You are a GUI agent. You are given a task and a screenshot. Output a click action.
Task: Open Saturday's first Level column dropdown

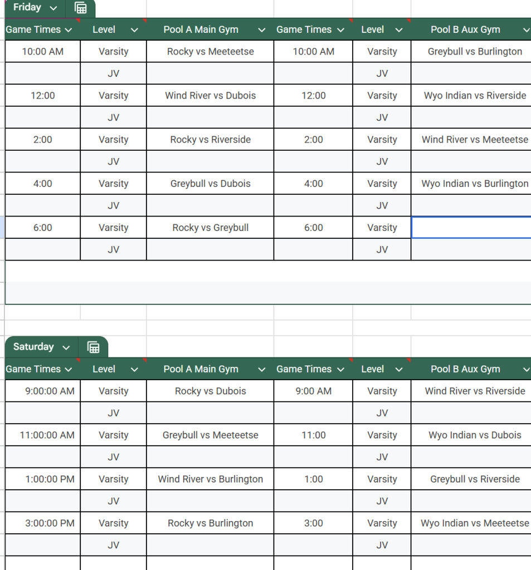click(x=134, y=370)
